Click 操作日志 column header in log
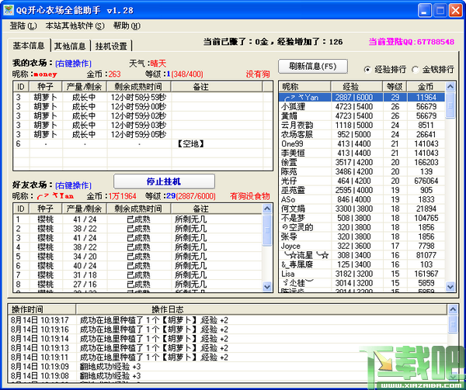The image size is (466, 390). click(262, 309)
